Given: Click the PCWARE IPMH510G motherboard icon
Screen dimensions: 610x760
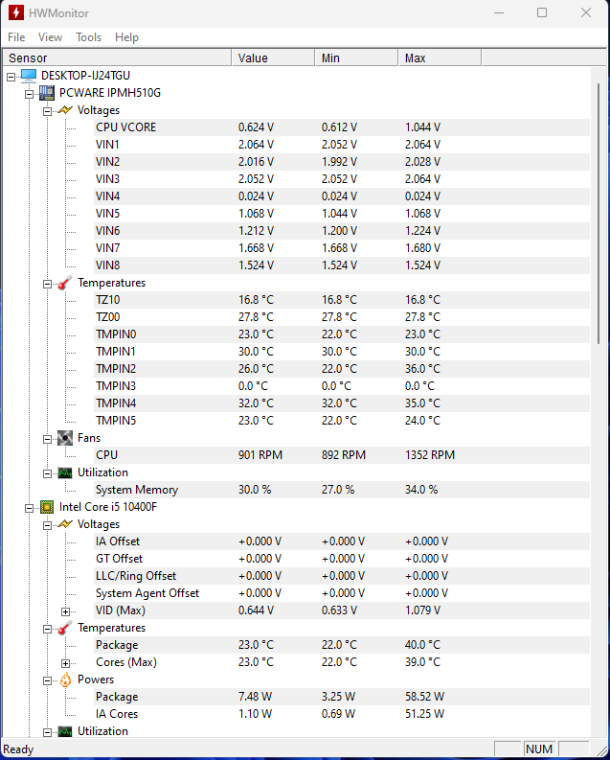Looking at the screenshot, I should coord(47,93).
